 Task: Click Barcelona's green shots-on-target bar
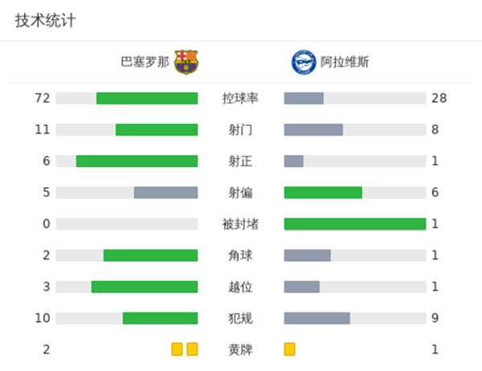point(137,161)
